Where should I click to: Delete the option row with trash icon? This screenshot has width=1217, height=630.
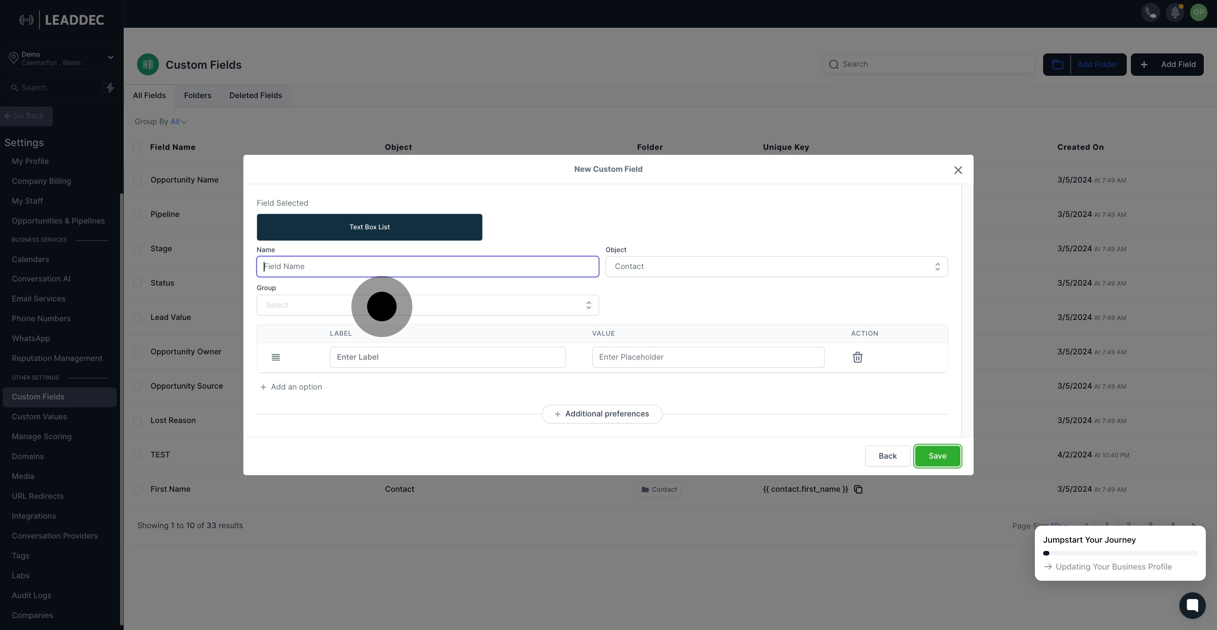[x=857, y=358]
